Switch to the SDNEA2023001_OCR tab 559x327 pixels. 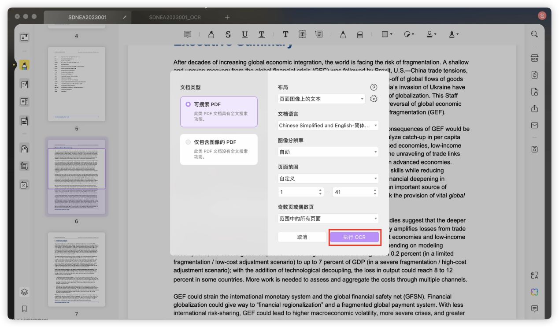(175, 18)
